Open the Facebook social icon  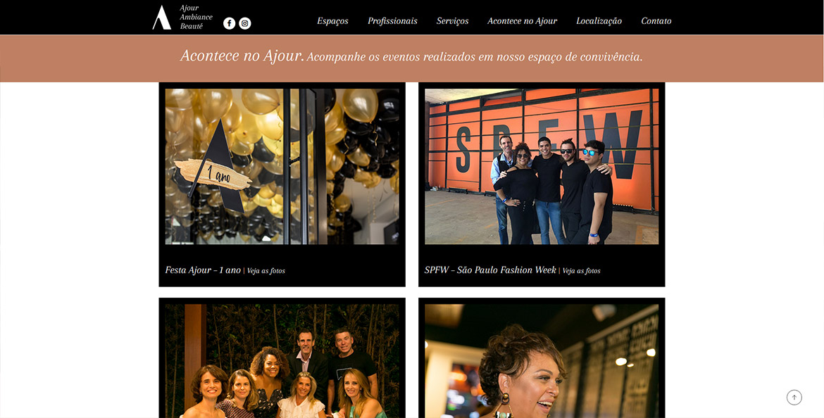[229, 23]
